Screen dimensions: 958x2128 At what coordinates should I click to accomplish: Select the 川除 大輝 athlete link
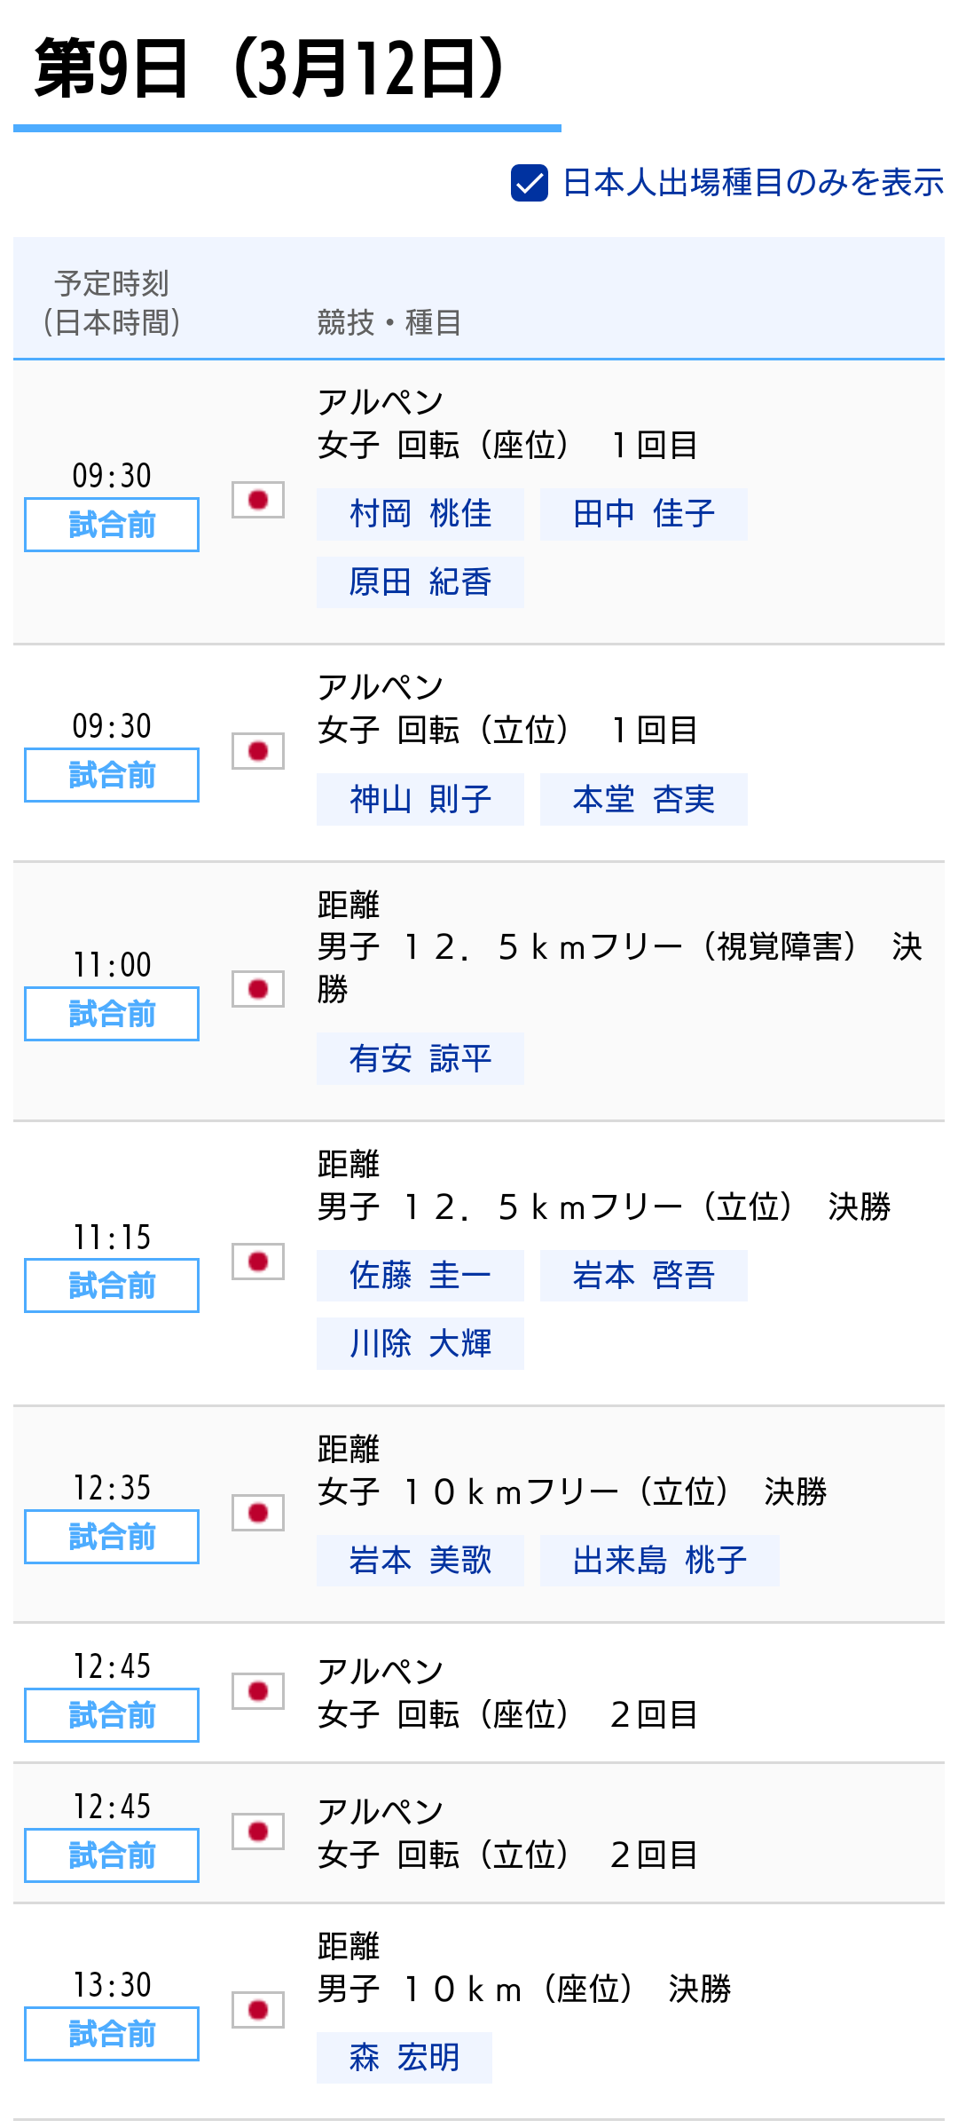pyautogui.click(x=420, y=1344)
